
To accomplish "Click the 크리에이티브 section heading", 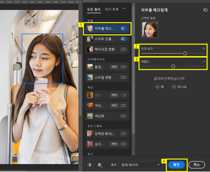I will pyautogui.click(x=96, y=59).
